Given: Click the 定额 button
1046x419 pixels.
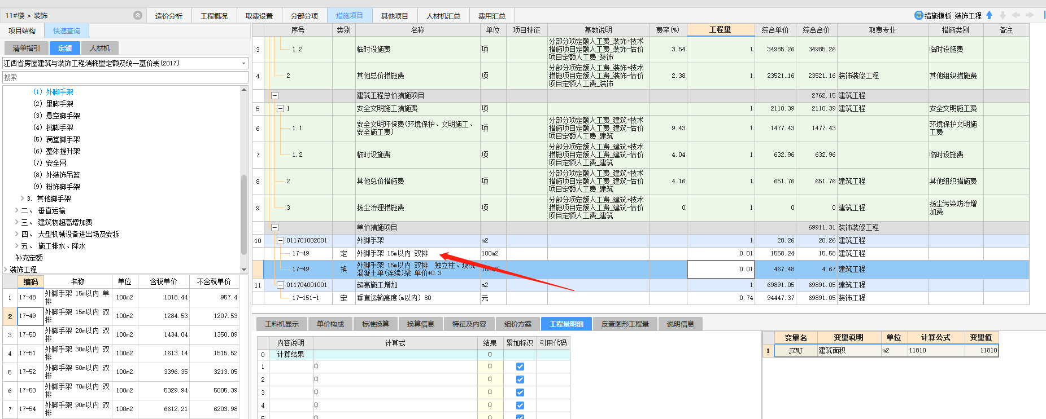Looking at the screenshot, I should [65, 48].
